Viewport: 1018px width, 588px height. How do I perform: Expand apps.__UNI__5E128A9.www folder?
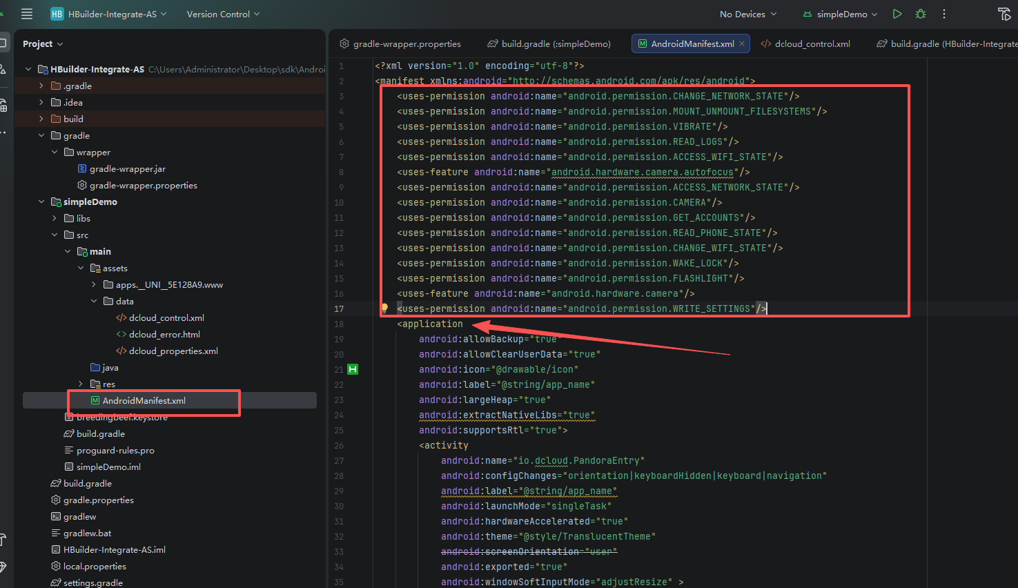click(x=94, y=284)
